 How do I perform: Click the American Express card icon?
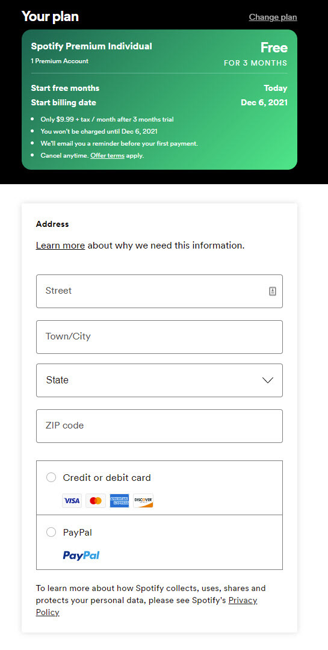click(x=119, y=501)
